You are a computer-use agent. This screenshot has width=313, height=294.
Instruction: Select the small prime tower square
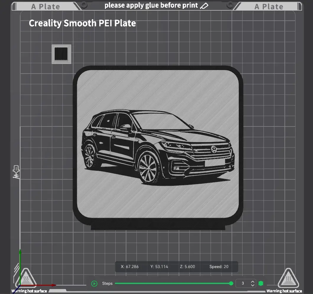(61, 54)
